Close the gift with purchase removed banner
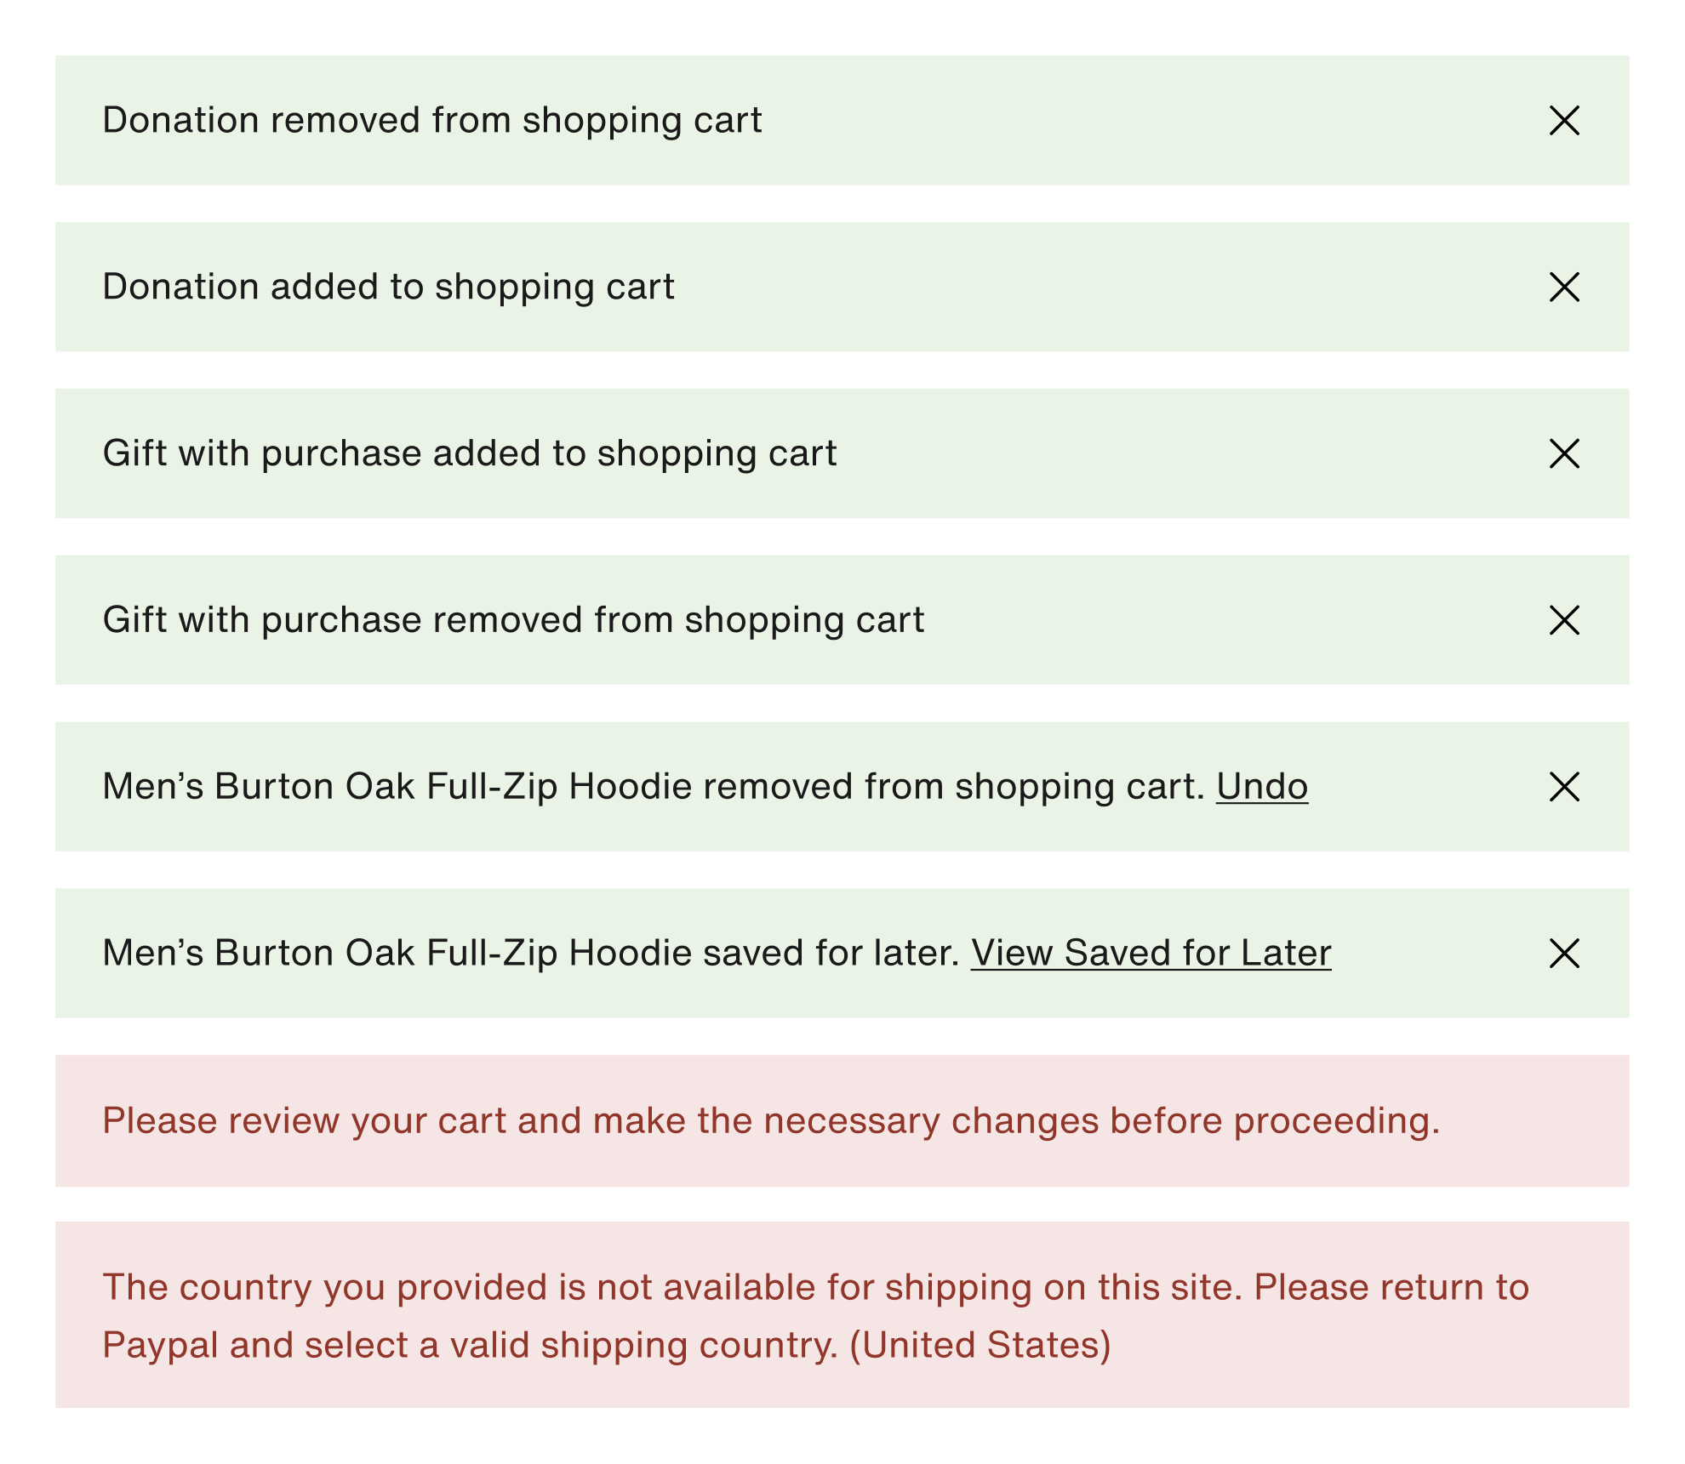This screenshot has width=1685, height=1464. (x=1564, y=621)
